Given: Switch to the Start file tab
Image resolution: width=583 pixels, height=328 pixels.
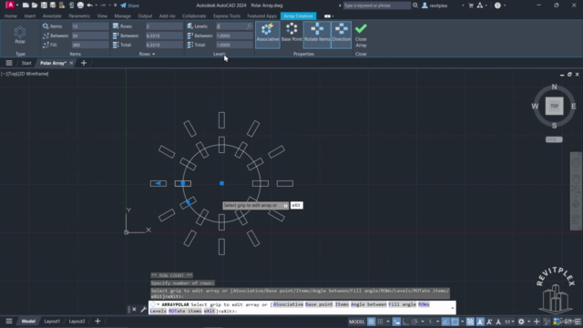Looking at the screenshot, I should pos(26,63).
